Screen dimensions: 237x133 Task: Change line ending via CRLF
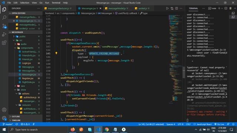tap(188, 124)
